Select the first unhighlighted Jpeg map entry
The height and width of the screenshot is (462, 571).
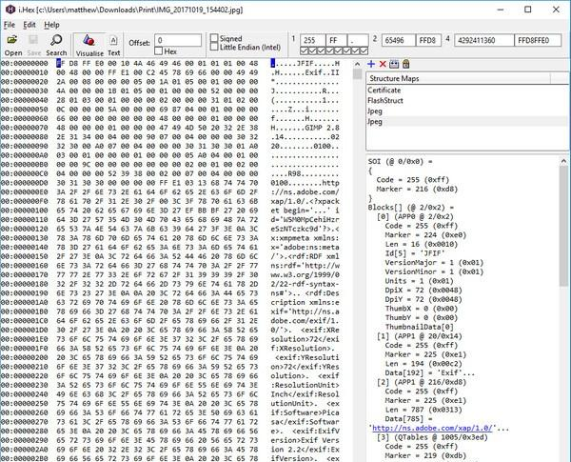[x=375, y=111]
